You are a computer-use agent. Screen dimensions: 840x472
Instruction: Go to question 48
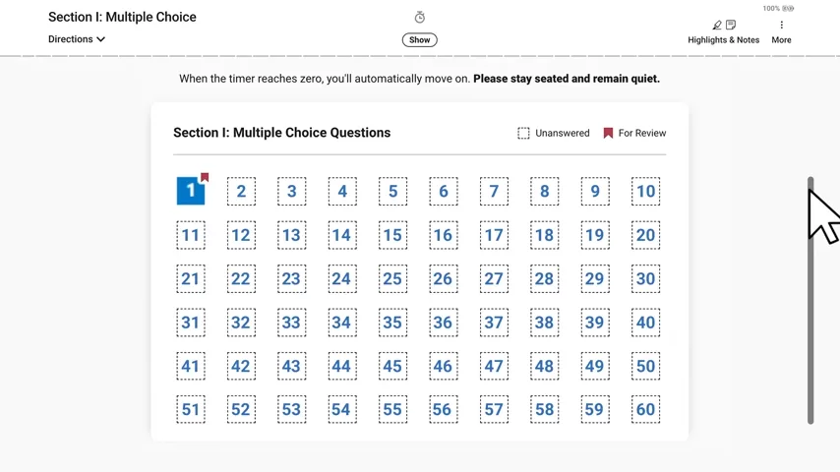544,366
